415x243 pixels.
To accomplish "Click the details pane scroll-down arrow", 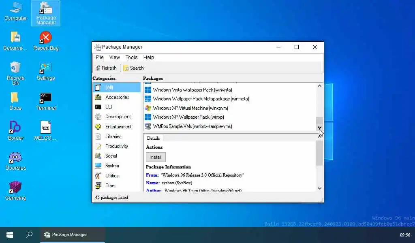I will click(x=319, y=188).
